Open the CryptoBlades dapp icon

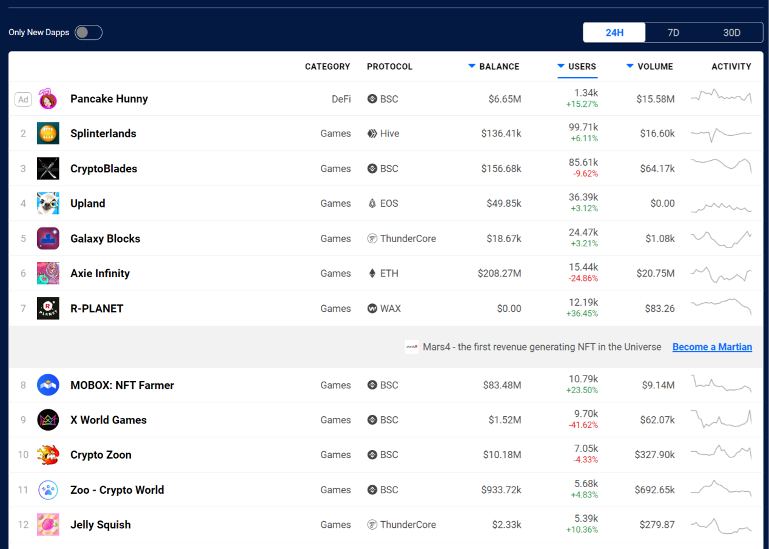pyautogui.click(x=48, y=169)
